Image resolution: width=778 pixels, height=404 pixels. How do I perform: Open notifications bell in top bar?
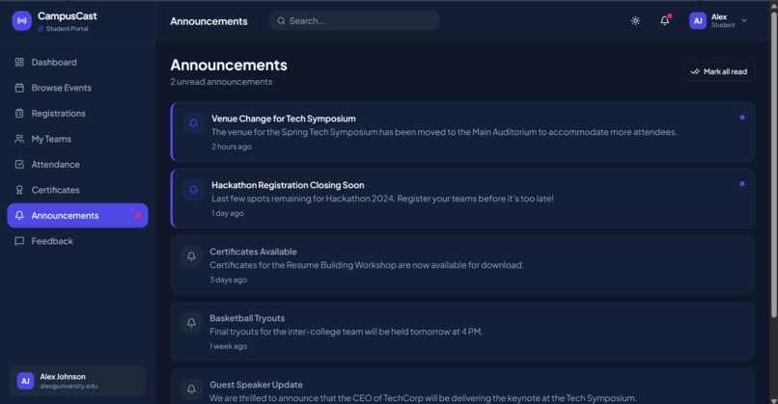pos(664,20)
